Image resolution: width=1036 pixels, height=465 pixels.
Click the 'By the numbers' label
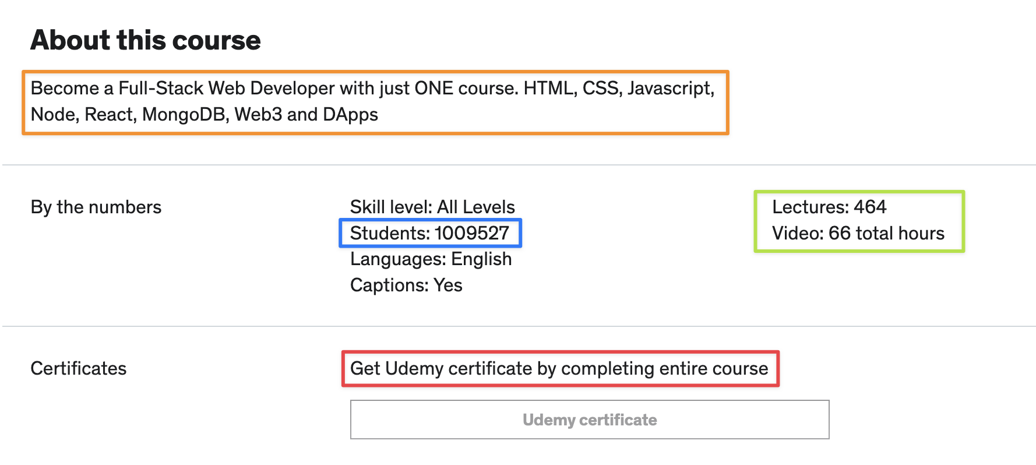96,207
